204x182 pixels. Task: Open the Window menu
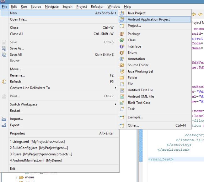click(114, 7)
